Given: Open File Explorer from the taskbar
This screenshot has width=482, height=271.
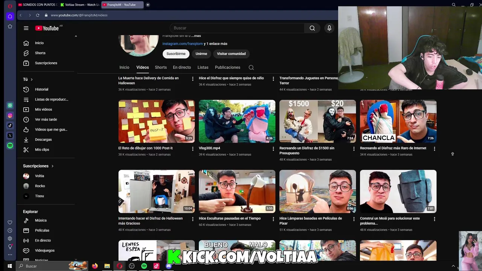Looking at the screenshot, I should click(x=107, y=266).
